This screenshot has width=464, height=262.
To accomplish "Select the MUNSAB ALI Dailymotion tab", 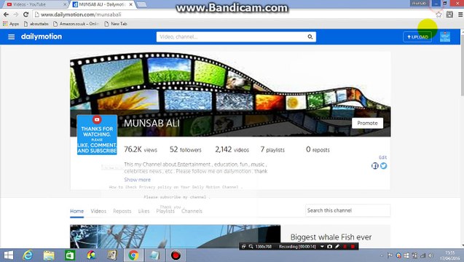I will pyautogui.click(x=102, y=4).
